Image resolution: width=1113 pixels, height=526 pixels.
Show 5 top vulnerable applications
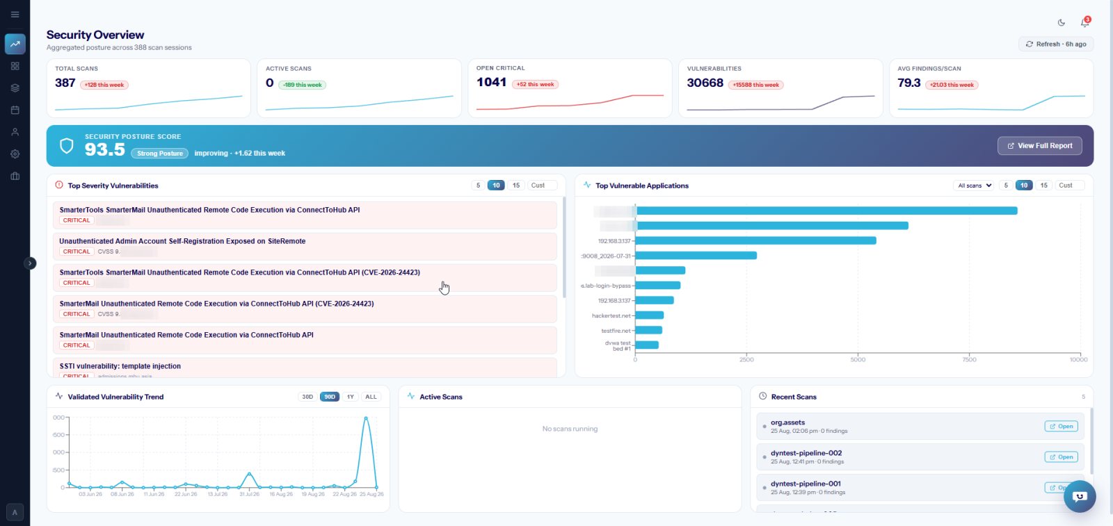(1006, 186)
